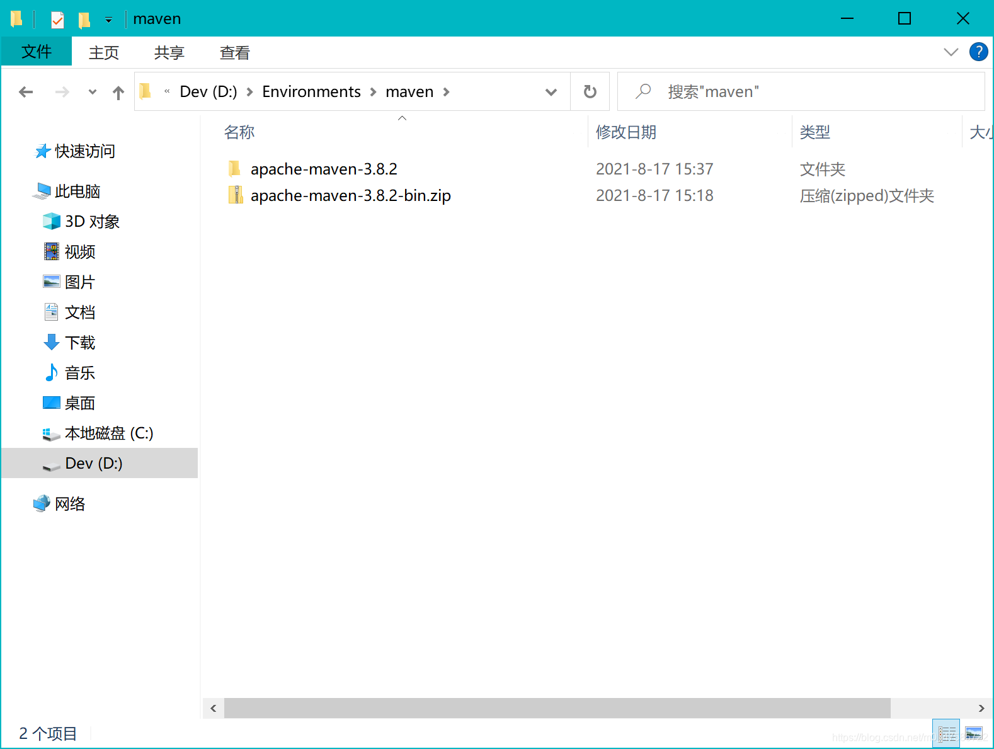Open 3D 对象 folder
Viewport: 994px width, 749px height.
(93, 222)
